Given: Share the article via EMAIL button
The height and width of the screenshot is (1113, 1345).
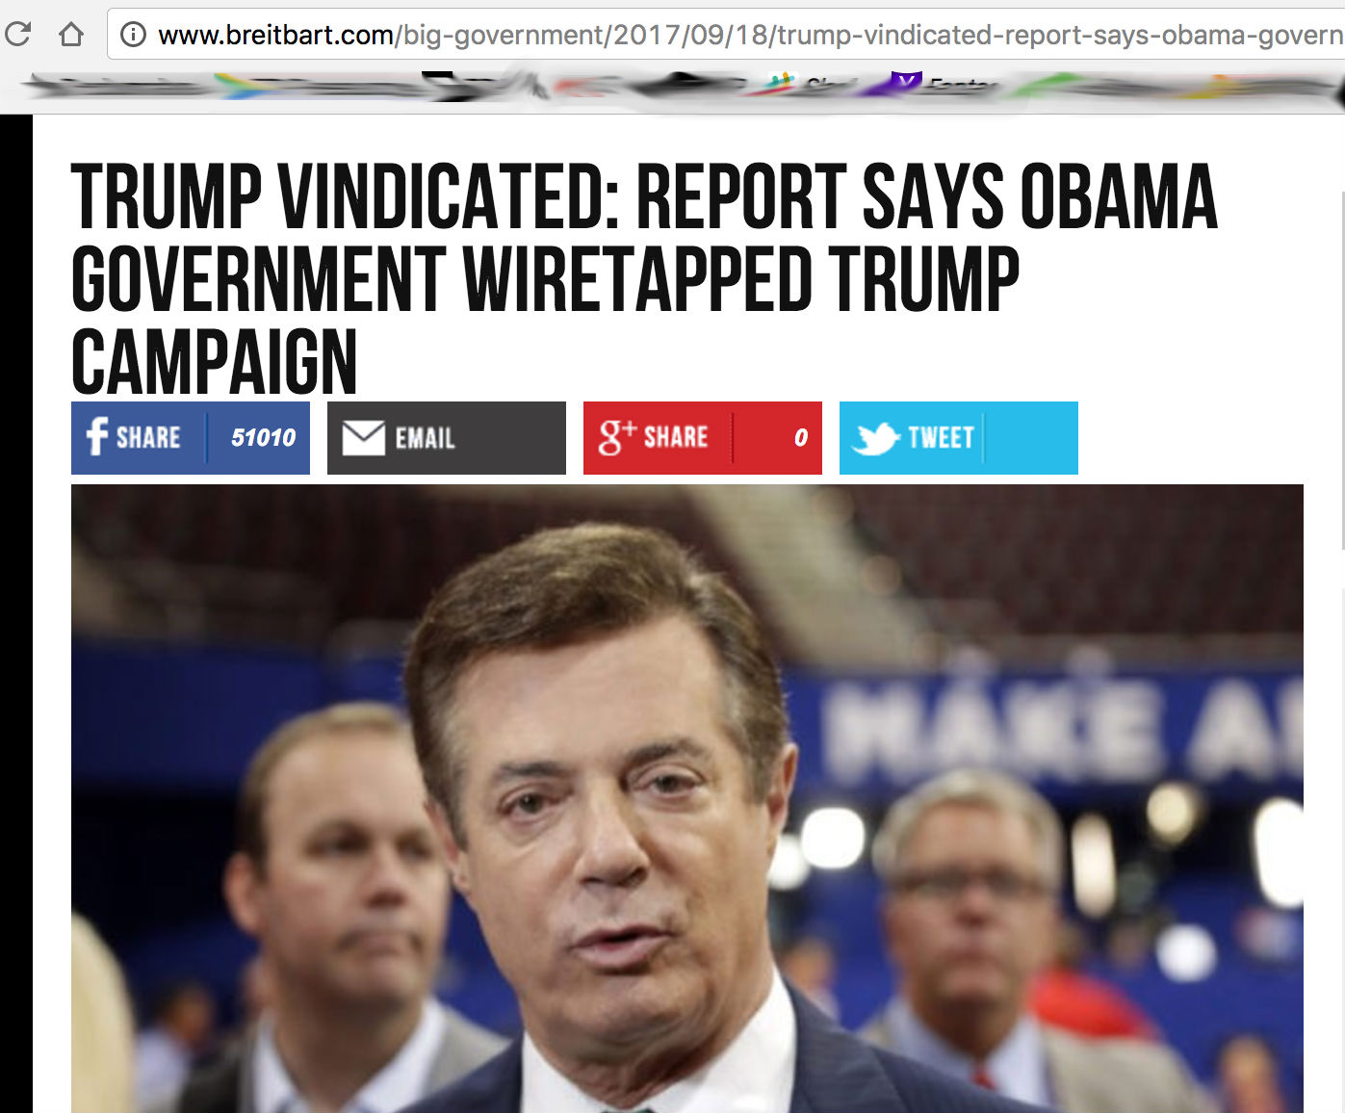Looking at the screenshot, I should (x=447, y=438).
